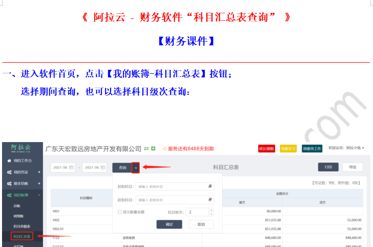Click the end period 2021-06 field

click(x=94, y=168)
